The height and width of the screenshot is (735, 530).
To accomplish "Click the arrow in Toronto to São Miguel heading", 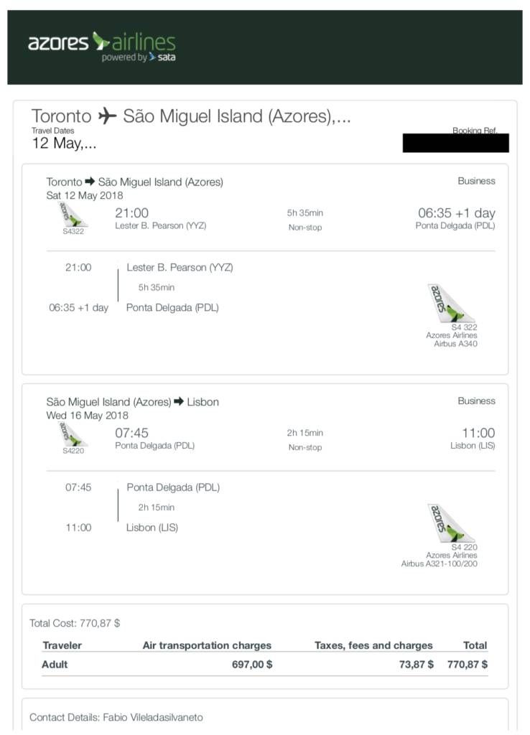I will (x=90, y=182).
